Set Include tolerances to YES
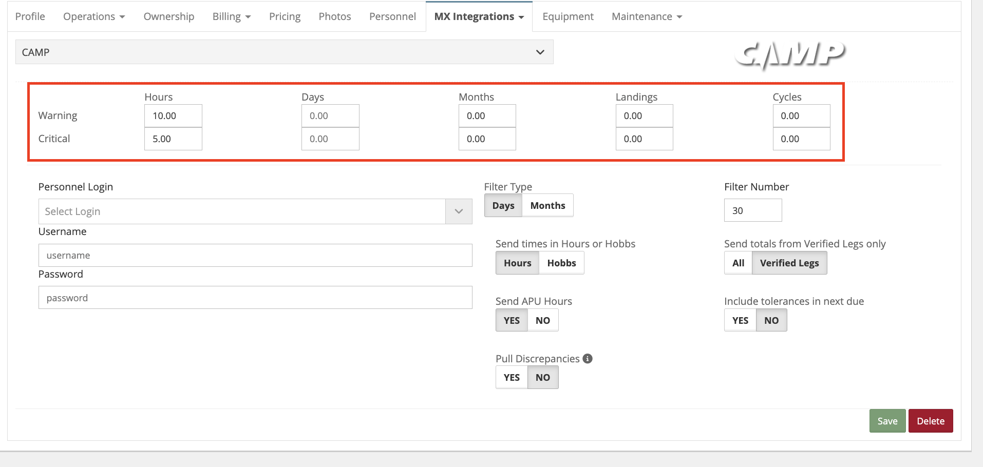The height and width of the screenshot is (467, 983). (x=740, y=321)
